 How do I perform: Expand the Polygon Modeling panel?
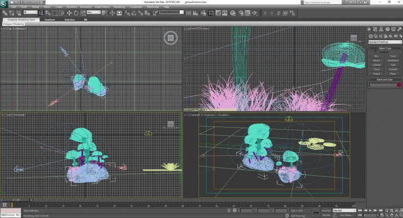[x=14, y=24]
